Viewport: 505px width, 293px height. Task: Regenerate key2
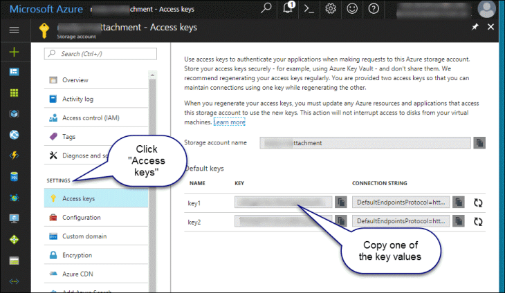click(x=478, y=221)
